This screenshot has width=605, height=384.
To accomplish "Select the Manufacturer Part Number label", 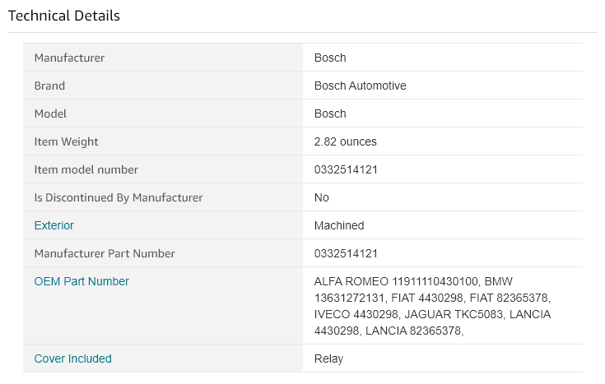I will click(105, 253).
